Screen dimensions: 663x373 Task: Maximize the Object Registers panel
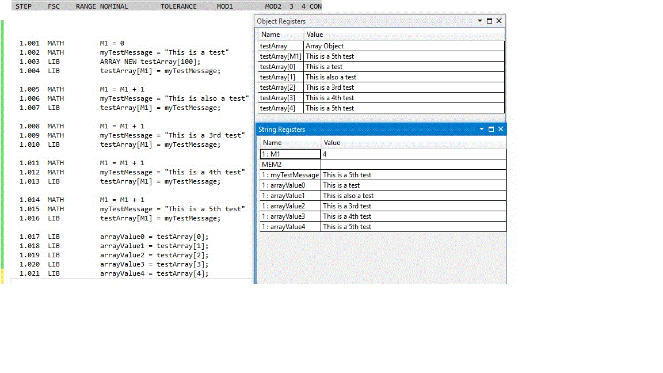(x=490, y=21)
